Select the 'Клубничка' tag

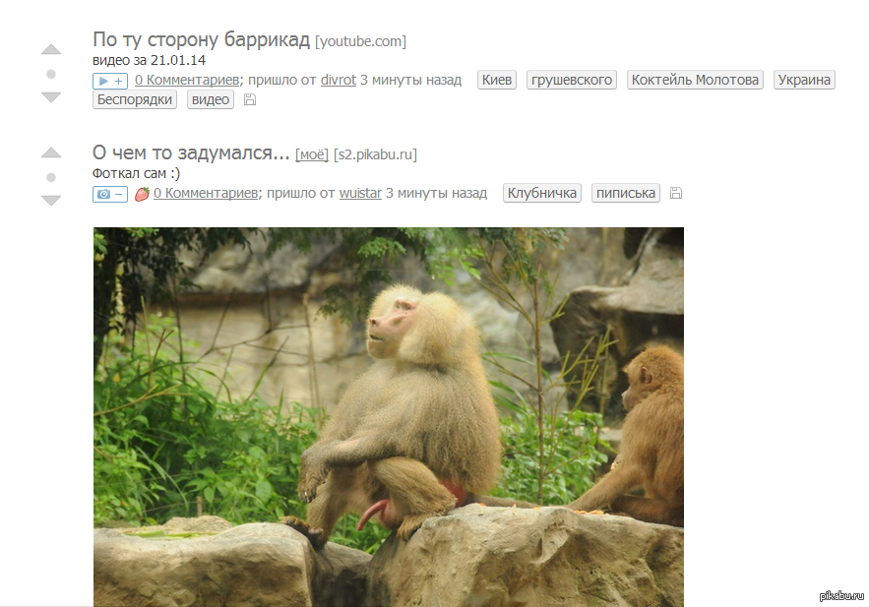(542, 193)
